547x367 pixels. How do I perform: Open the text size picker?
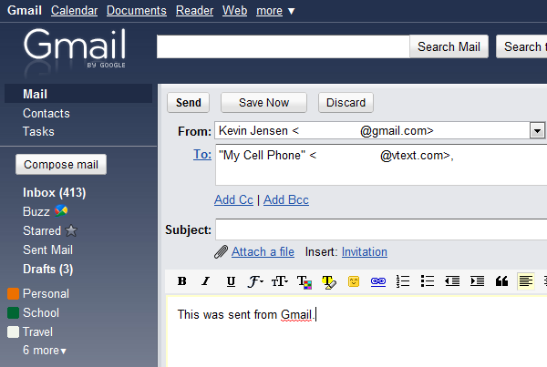tap(280, 280)
